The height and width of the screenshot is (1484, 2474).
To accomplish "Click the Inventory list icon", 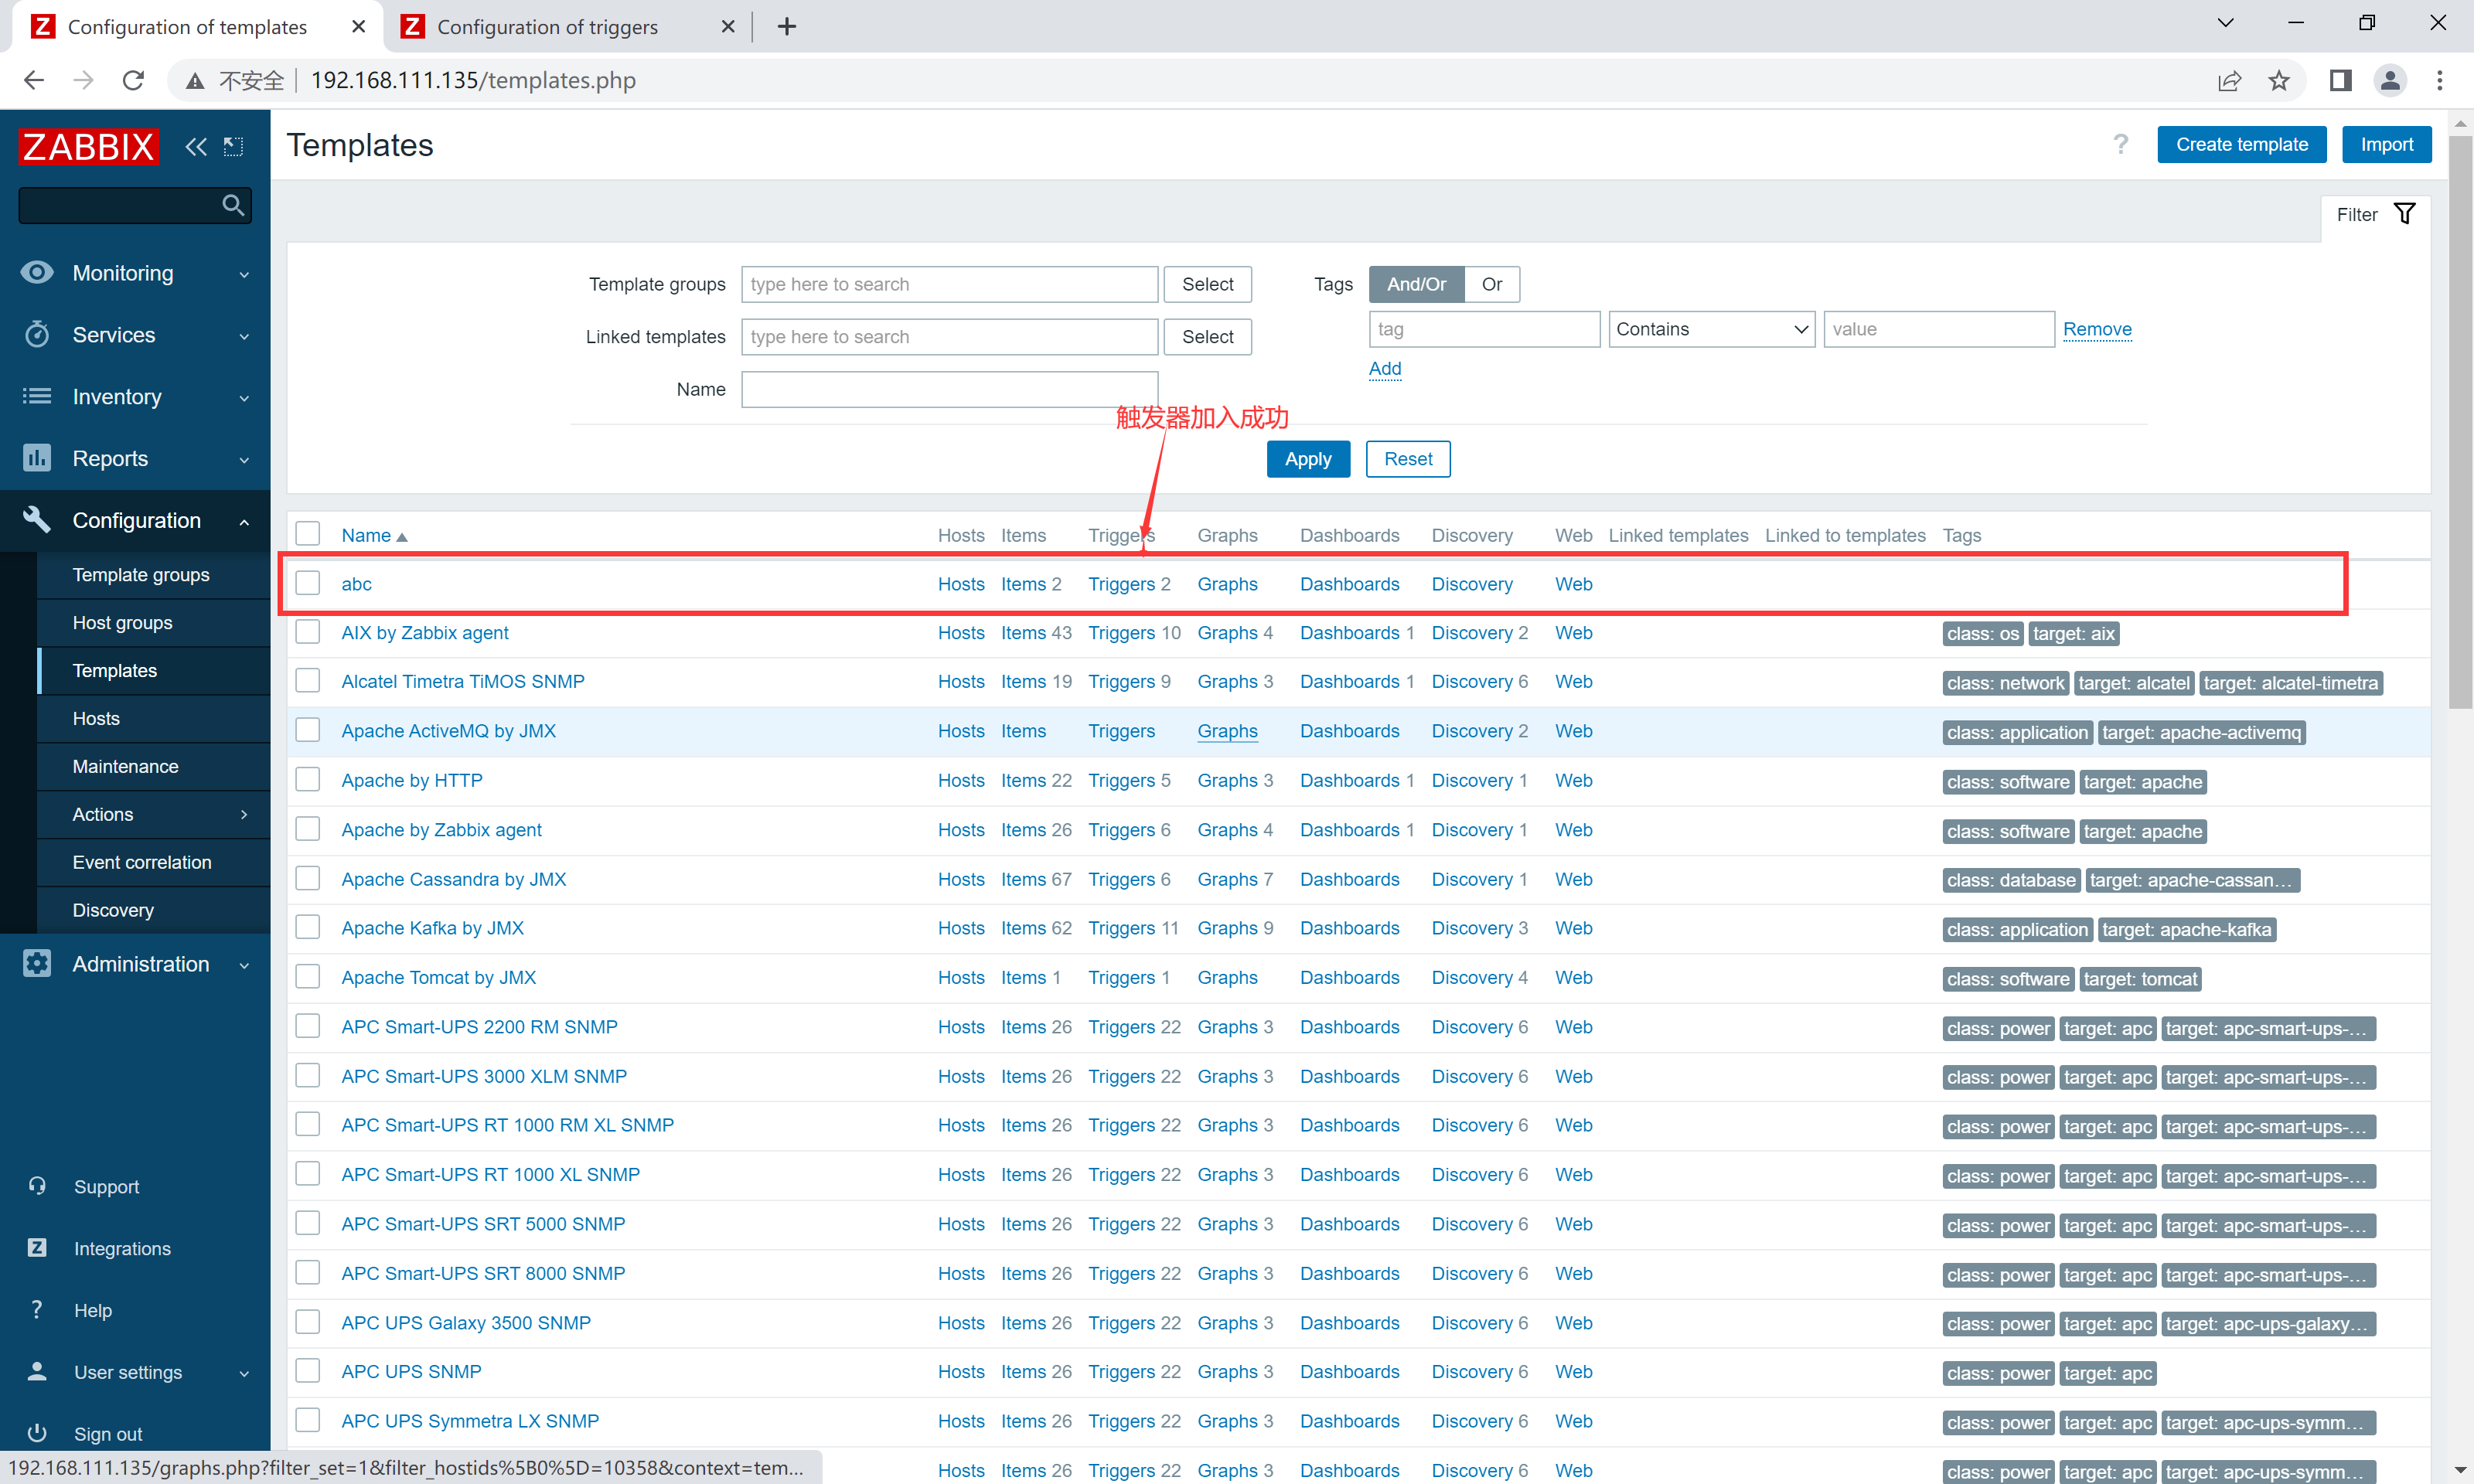I will [37, 396].
